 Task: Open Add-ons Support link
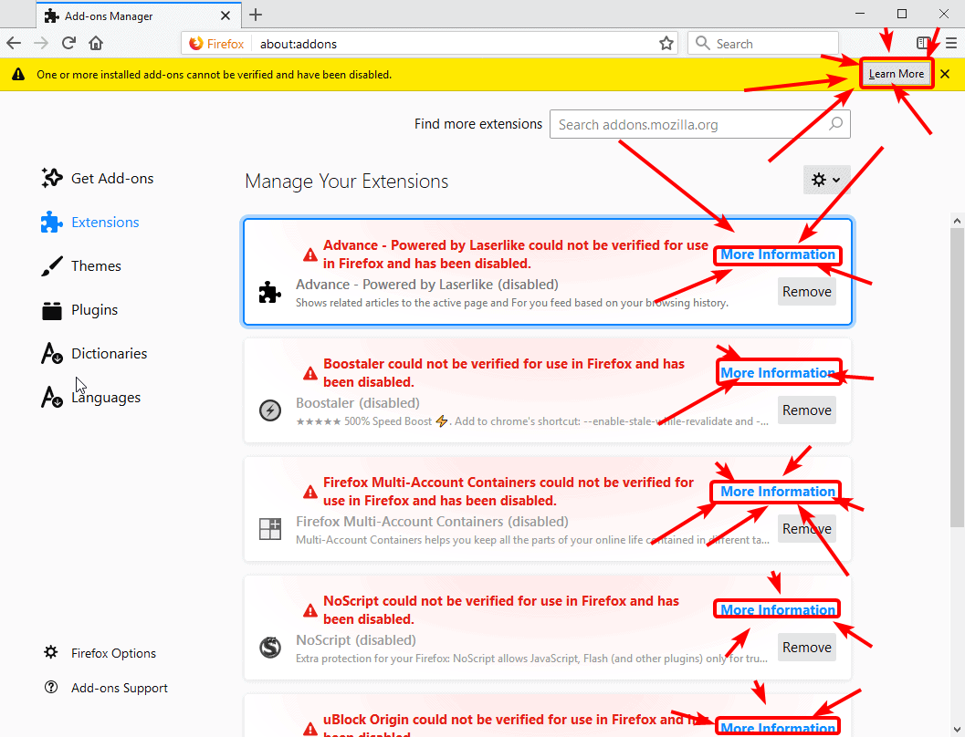(106, 688)
